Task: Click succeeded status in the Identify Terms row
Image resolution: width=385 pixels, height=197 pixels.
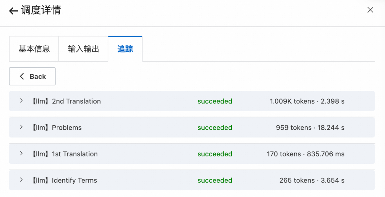Action: [x=215, y=180]
